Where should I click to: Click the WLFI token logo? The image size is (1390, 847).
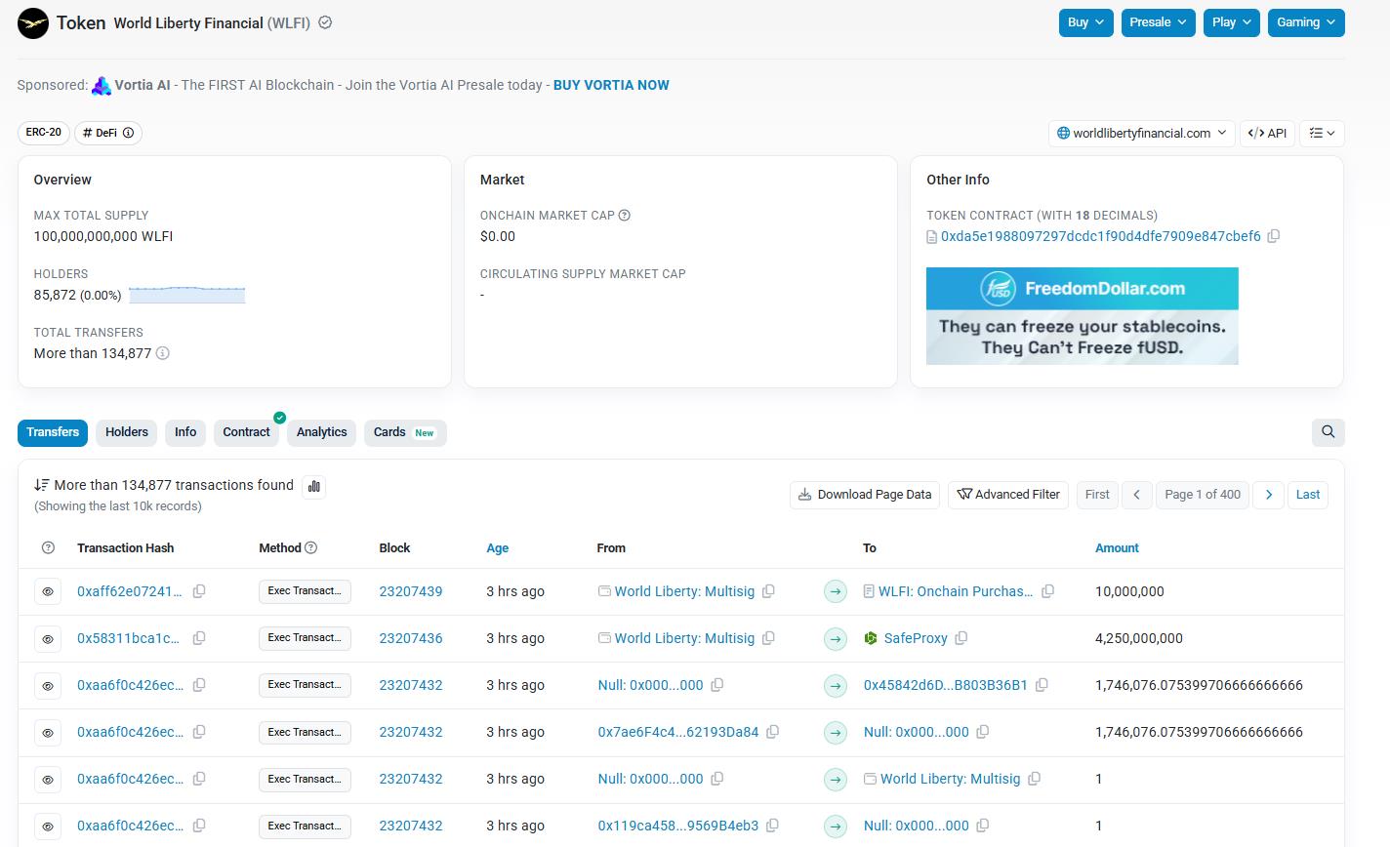pyautogui.click(x=33, y=23)
